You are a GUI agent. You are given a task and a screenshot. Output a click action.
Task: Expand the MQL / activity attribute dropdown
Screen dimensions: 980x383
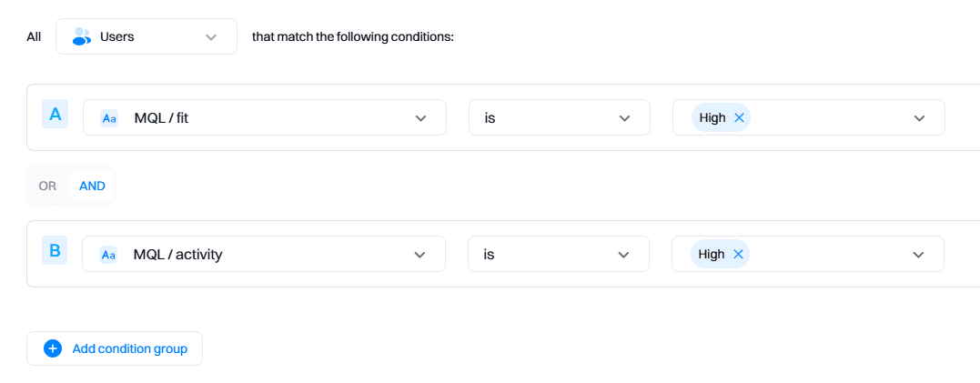(419, 255)
